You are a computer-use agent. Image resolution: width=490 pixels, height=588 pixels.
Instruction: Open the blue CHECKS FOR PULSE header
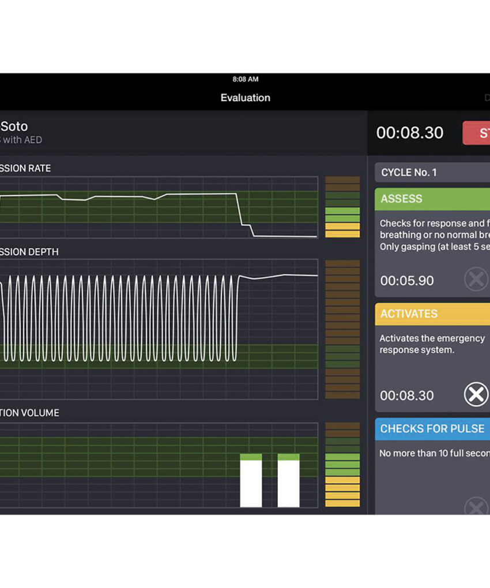coord(432,429)
